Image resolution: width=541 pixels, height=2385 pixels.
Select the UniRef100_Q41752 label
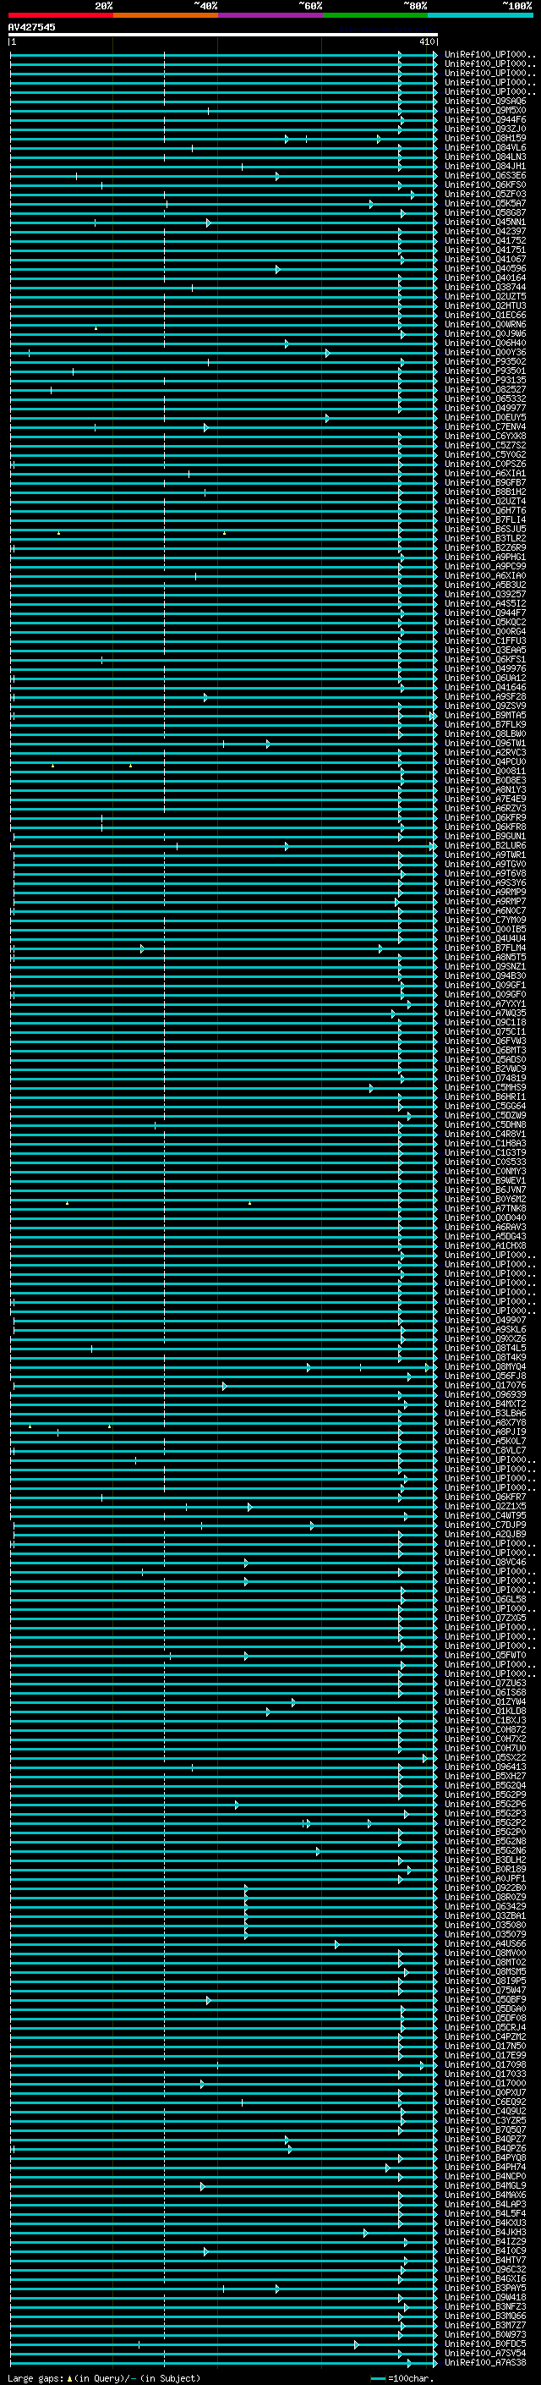[x=485, y=239]
